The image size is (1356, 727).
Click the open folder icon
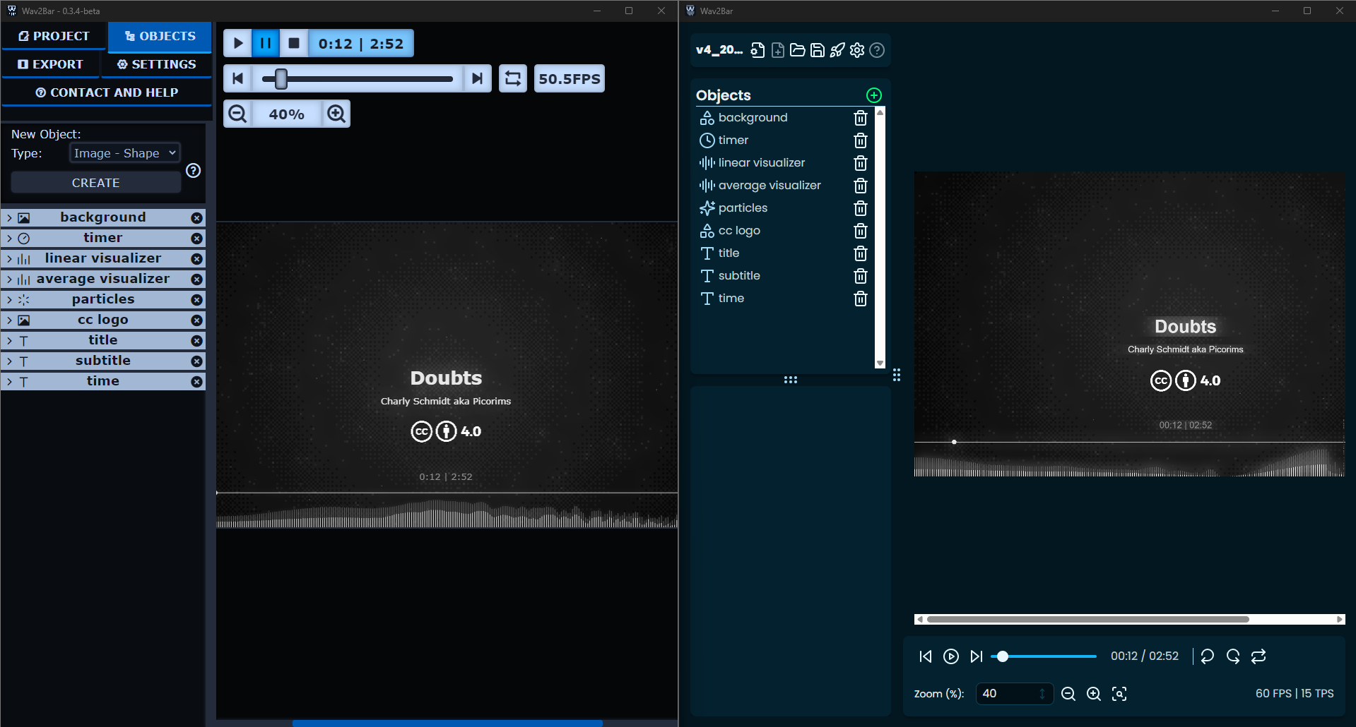pos(798,50)
